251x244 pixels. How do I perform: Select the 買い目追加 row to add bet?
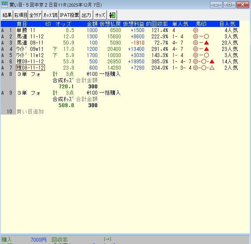pos(30,112)
